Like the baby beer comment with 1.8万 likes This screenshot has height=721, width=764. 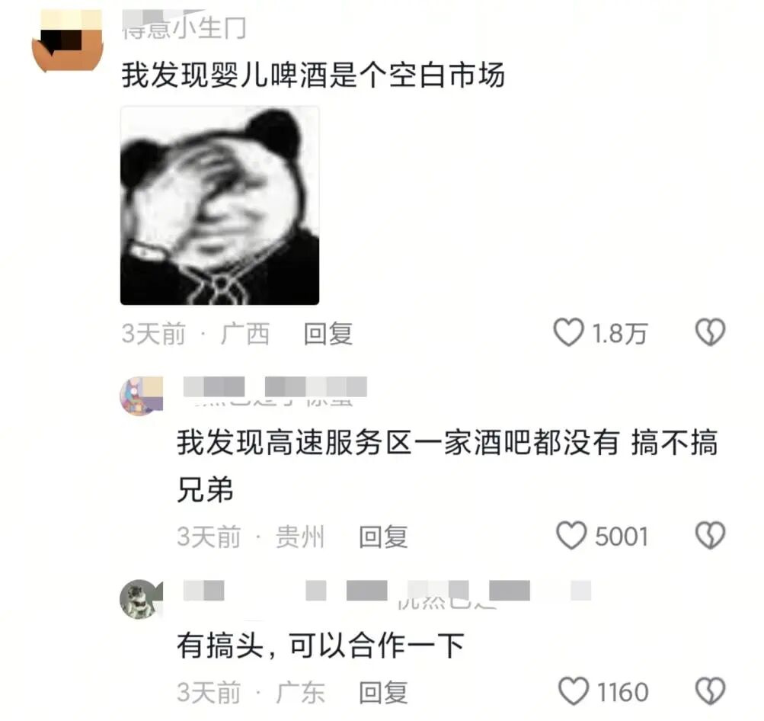pos(568,333)
